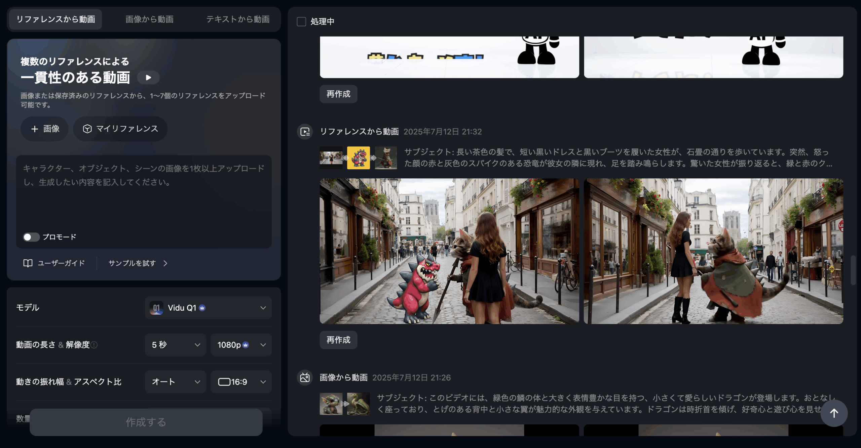Click 再作成 below the Paris street videos
The width and height of the screenshot is (861, 448).
click(x=338, y=340)
